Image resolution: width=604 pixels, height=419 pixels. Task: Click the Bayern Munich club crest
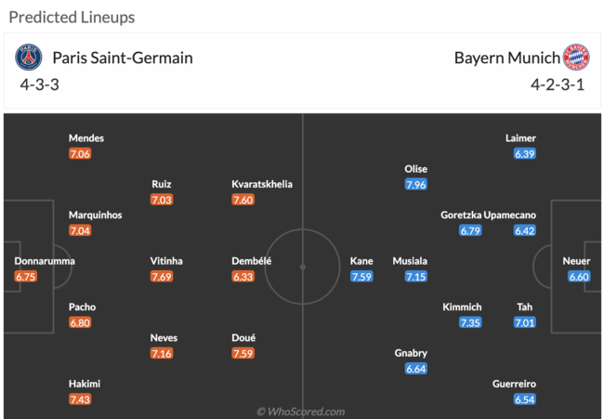(x=576, y=58)
